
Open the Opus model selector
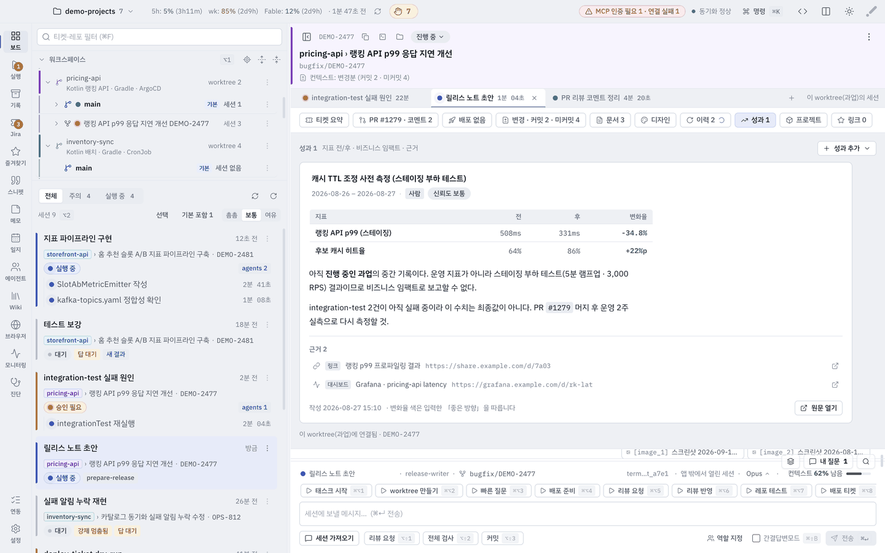click(758, 474)
